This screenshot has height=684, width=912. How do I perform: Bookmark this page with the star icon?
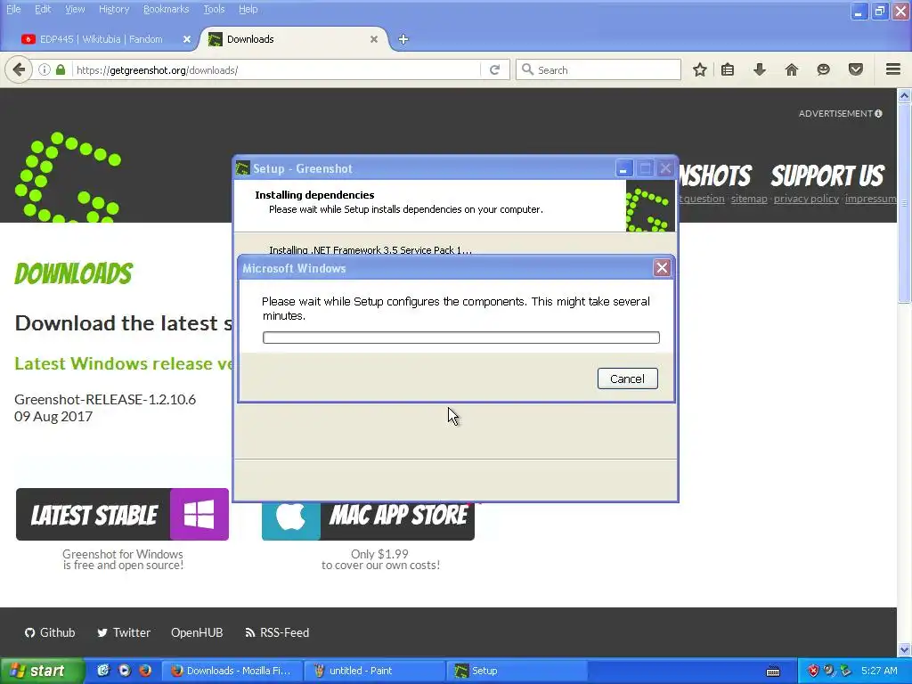click(x=700, y=69)
